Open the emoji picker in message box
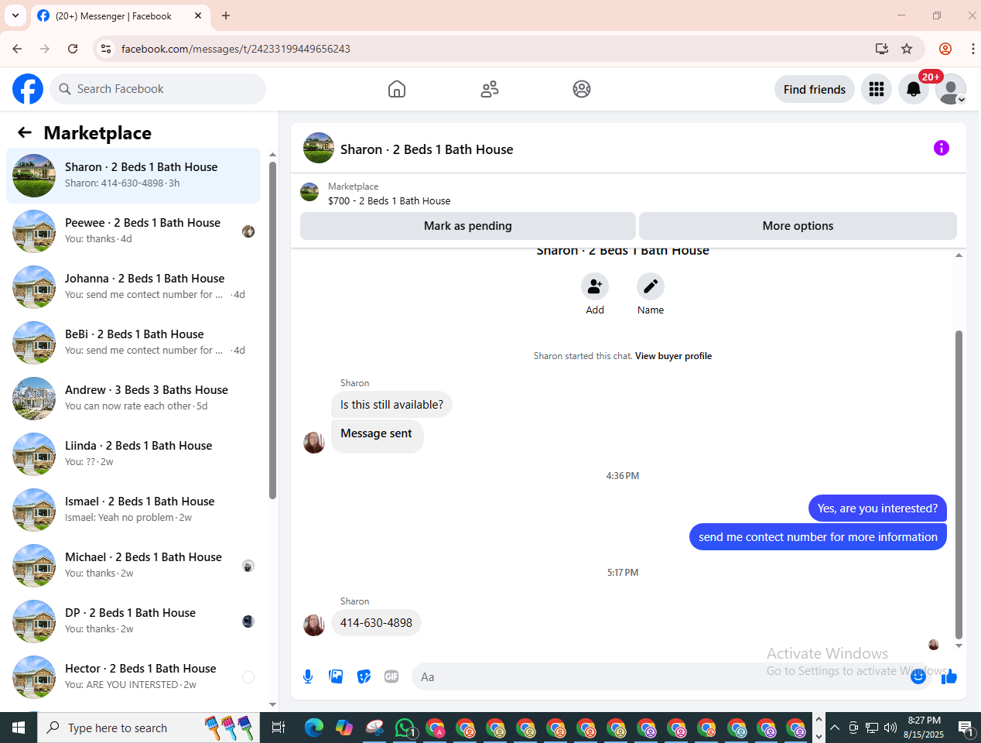 (918, 676)
